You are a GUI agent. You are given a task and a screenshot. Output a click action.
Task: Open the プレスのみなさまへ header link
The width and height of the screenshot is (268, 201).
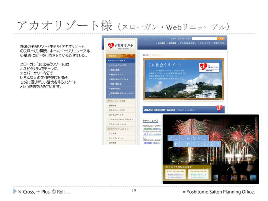coord(188,43)
